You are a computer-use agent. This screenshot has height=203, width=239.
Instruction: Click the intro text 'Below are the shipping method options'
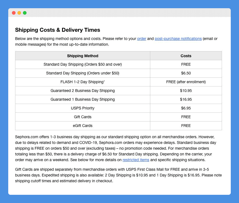tap(116, 42)
